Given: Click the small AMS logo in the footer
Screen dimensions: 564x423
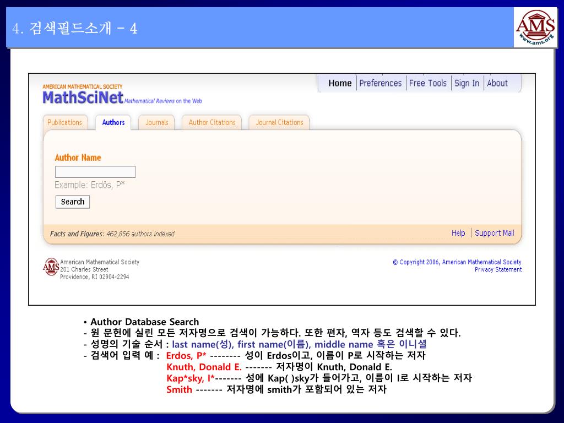Looking at the screenshot, I should tap(51, 267).
